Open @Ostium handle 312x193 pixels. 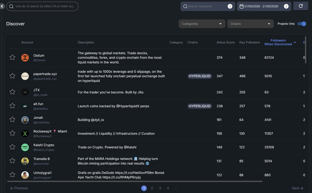click(40, 60)
